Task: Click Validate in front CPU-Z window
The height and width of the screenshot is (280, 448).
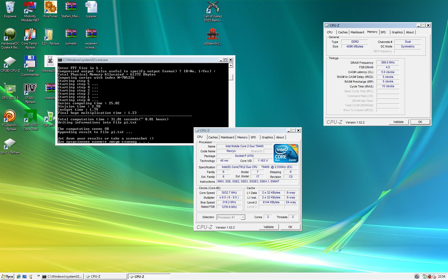Action: tap(269, 227)
